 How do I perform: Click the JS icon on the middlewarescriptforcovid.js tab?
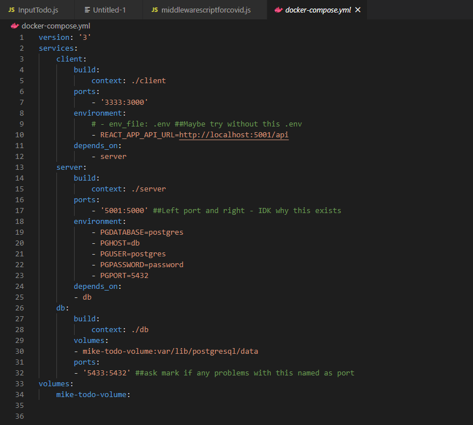pyautogui.click(x=154, y=10)
